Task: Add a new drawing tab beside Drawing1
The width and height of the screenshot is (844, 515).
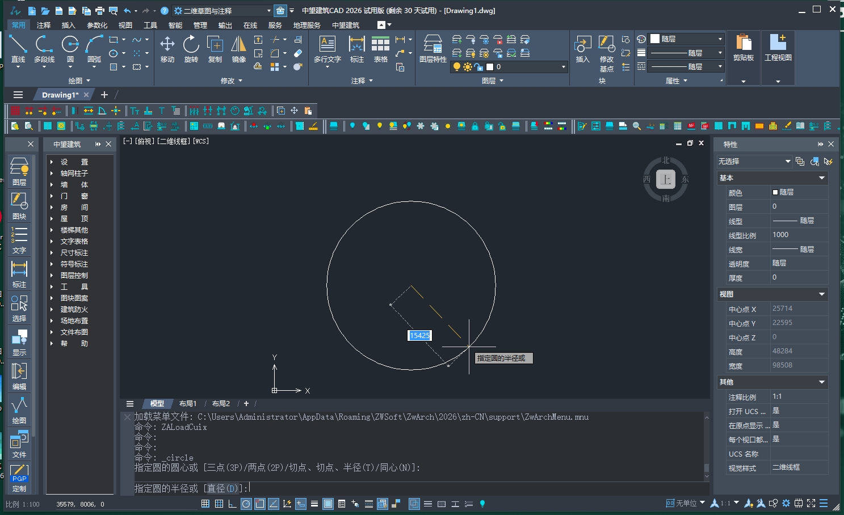Action: coord(104,95)
